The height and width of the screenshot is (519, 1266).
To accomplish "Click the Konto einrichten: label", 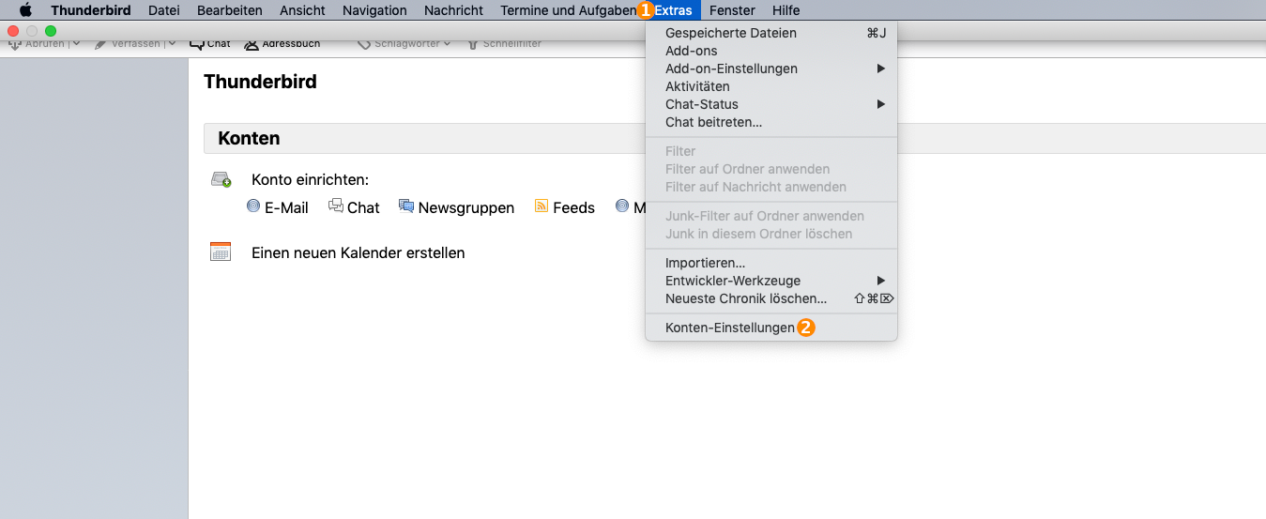I will coord(310,179).
